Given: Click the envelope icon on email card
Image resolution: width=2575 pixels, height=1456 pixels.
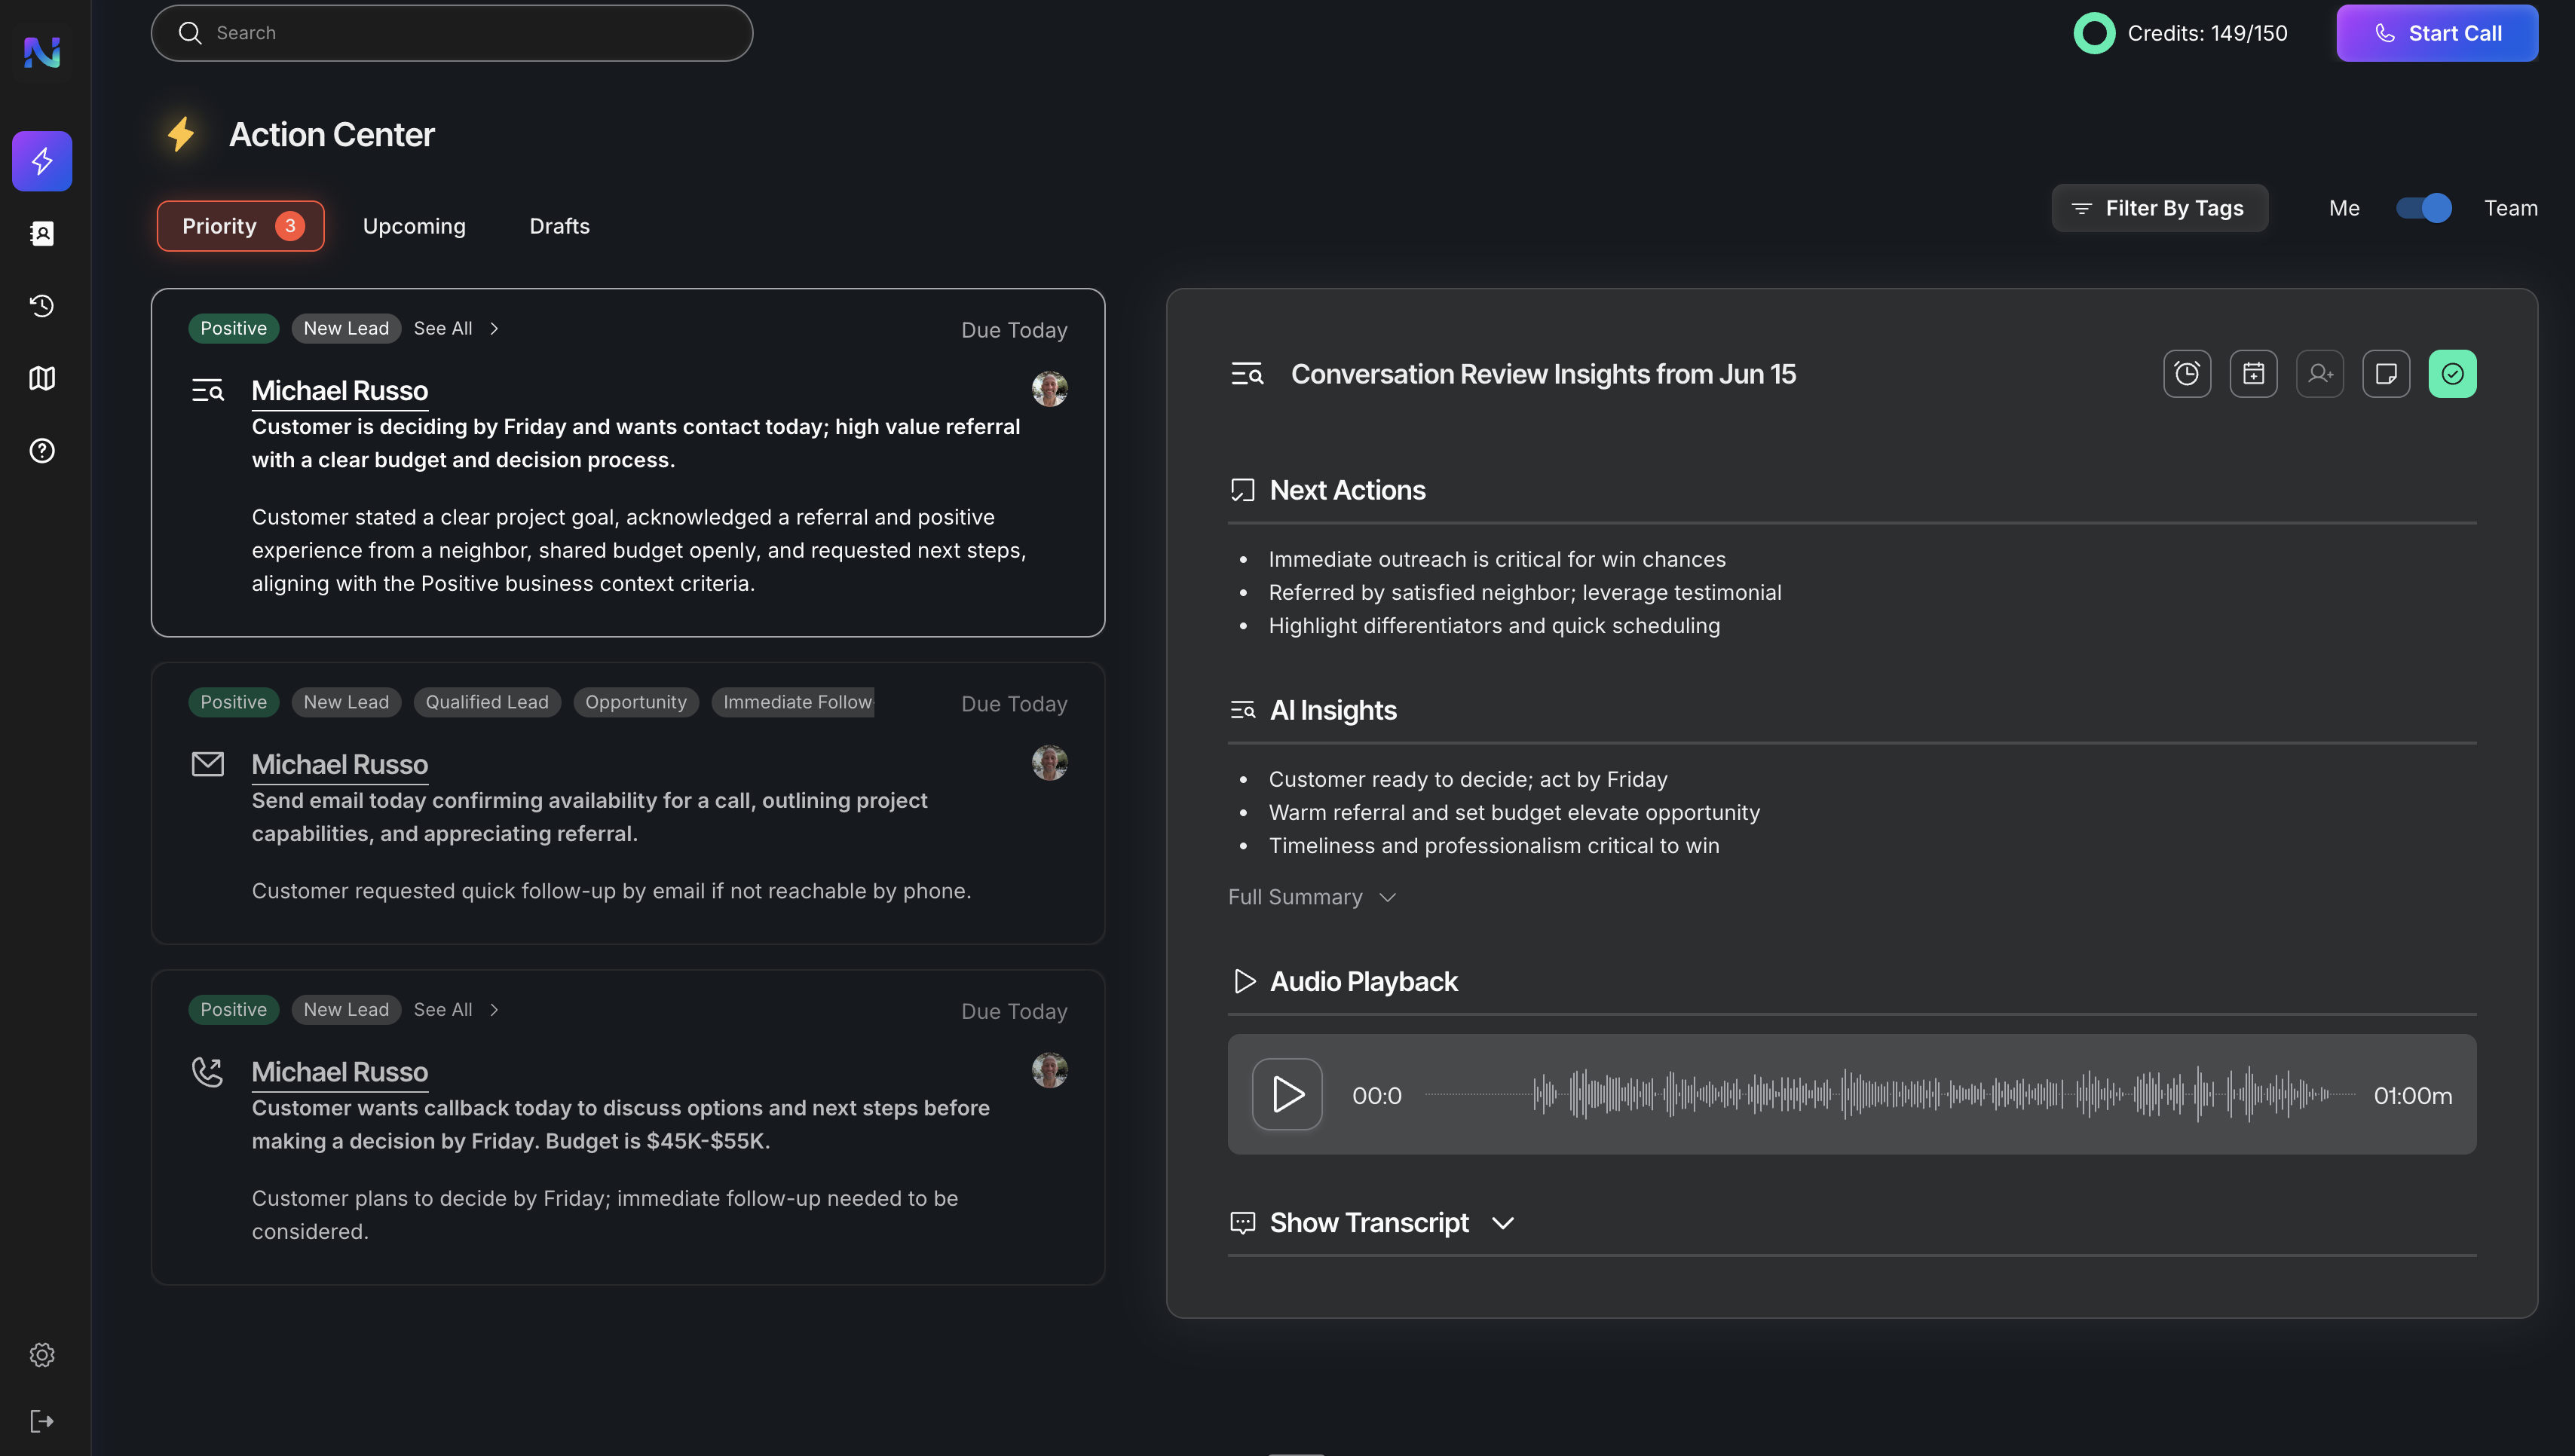Looking at the screenshot, I should click(x=208, y=764).
